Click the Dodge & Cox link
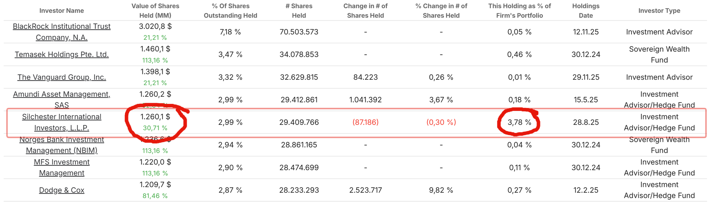This screenshot has height=202, width=710. [x=61, y=190]
